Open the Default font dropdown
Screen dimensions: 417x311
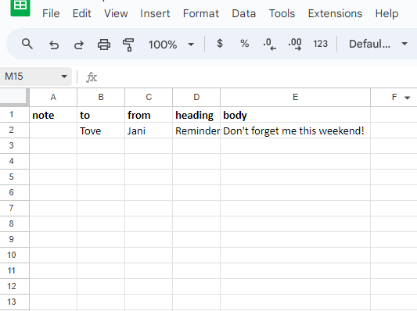pyautogui.click(x=378, y=44)
